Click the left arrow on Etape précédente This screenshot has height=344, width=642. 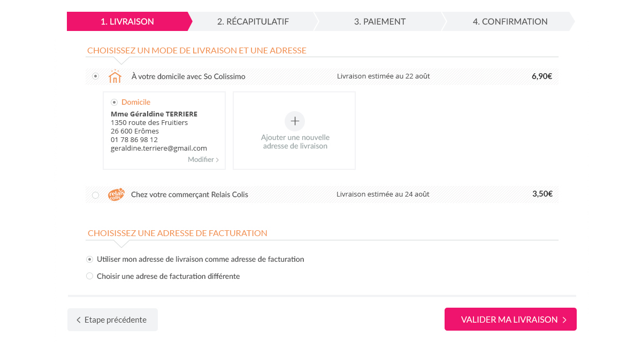tap(79, 320)
